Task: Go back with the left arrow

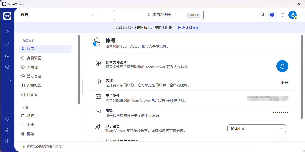Action: tap(93, 15)
